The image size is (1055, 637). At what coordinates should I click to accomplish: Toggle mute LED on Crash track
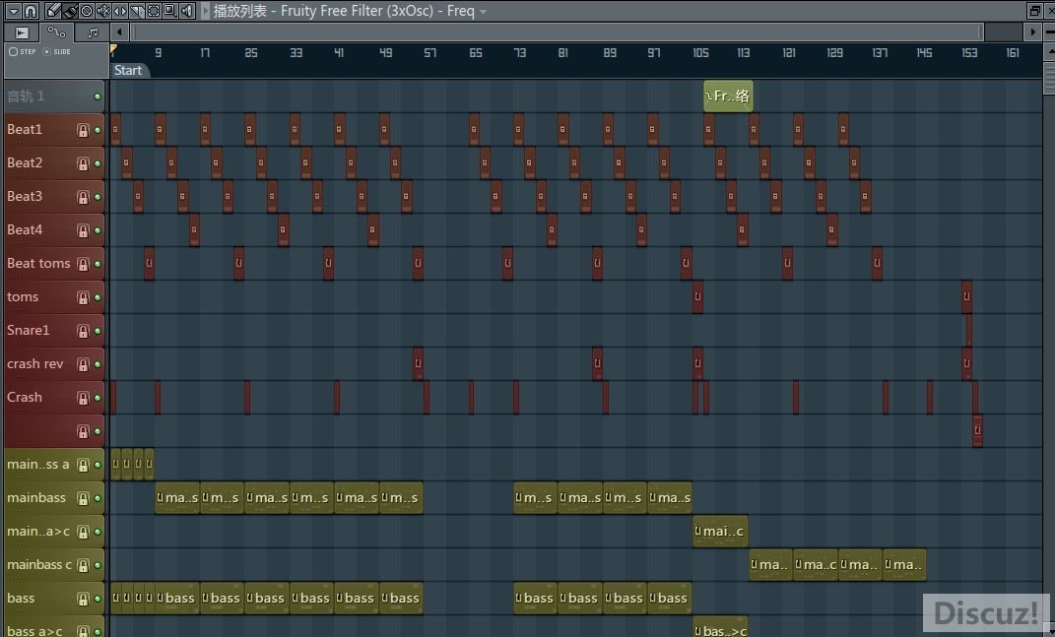coord(98,398)
